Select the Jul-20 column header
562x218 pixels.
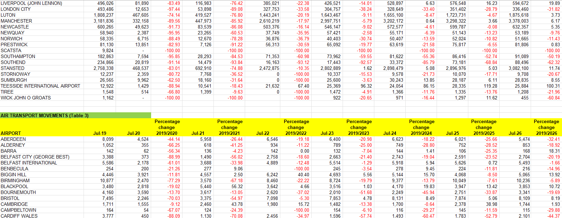coord(133,133)
